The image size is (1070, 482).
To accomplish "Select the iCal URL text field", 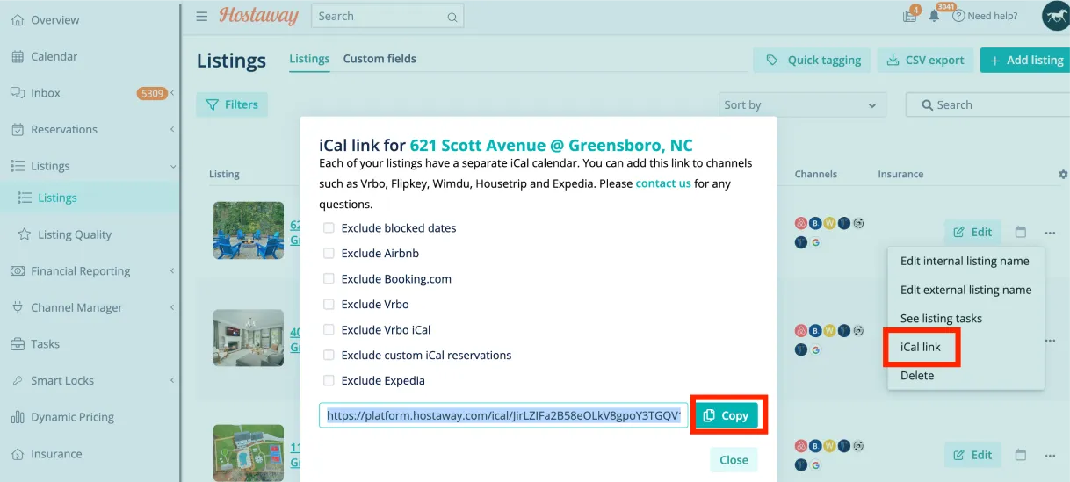I will tap(503, 416).
